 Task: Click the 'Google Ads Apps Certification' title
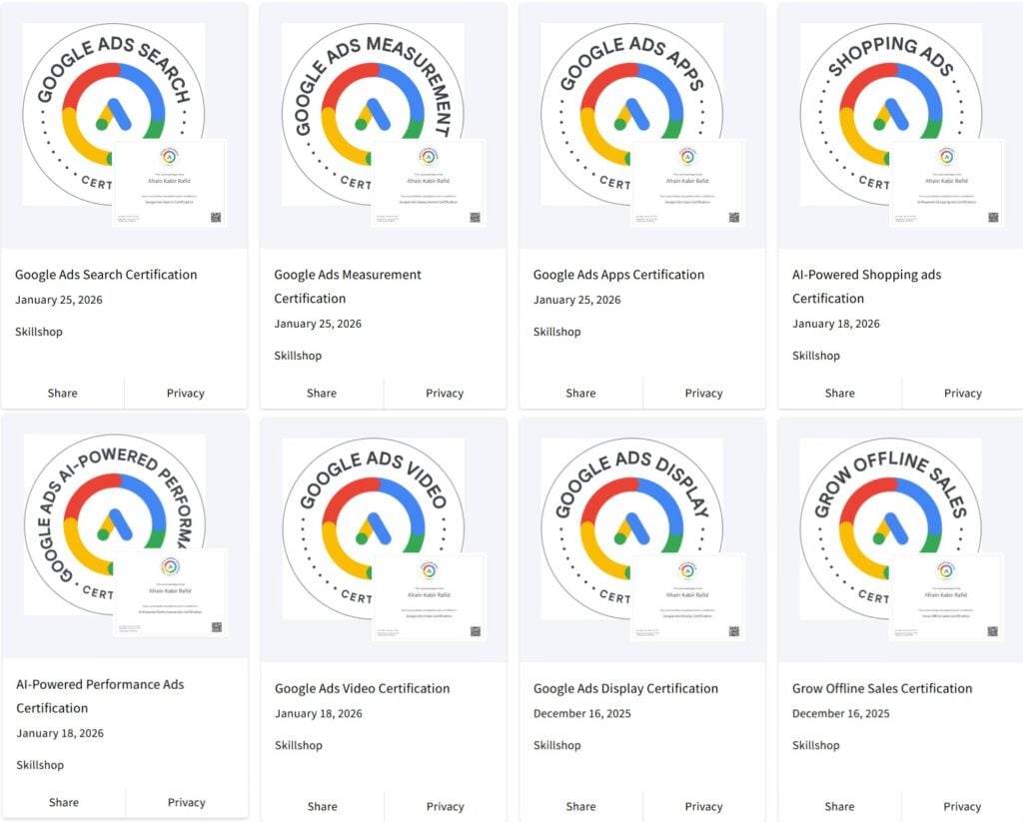(618, 275)
